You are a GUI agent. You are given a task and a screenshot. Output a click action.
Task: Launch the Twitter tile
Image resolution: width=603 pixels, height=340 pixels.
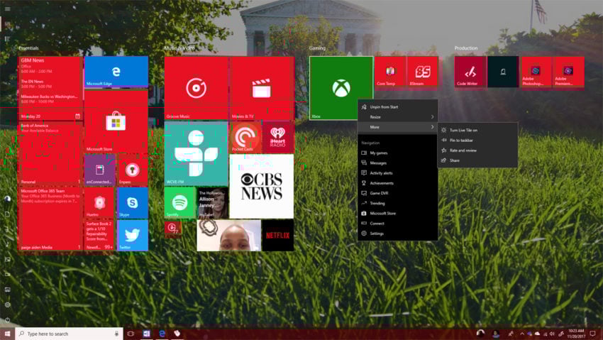pos(132,236)
